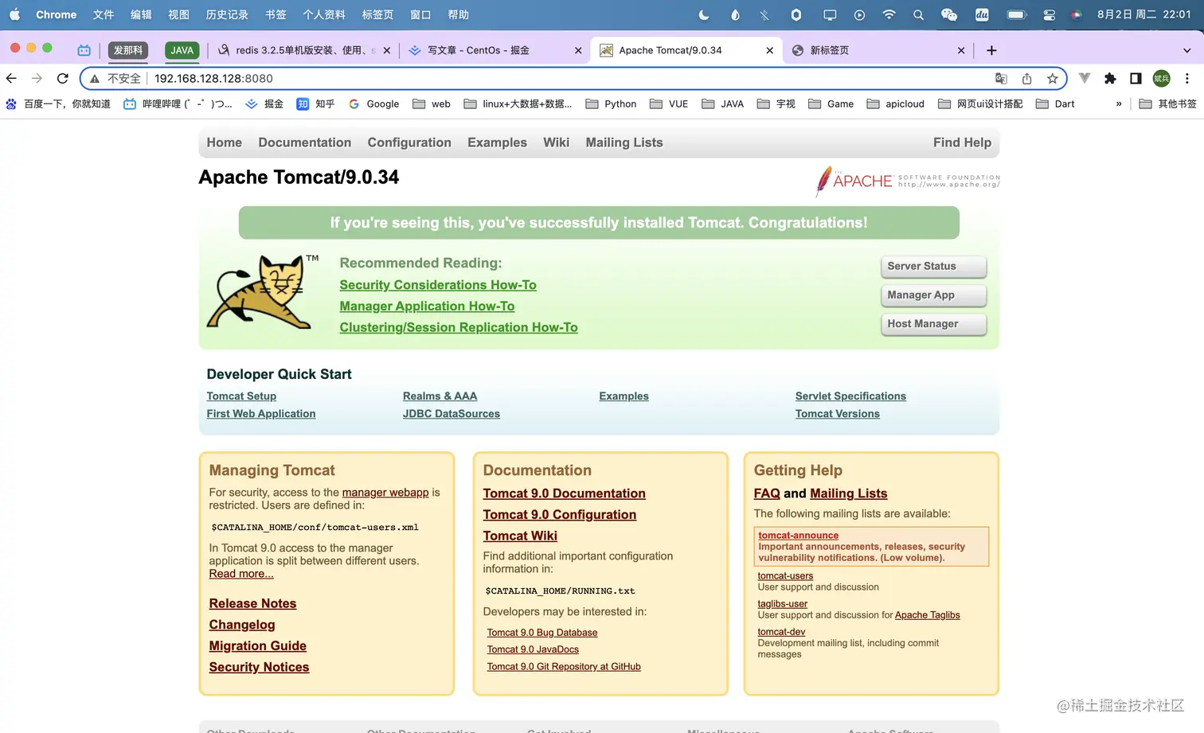Open the Apple menu

pyautogui.click(x=14, y=14)
